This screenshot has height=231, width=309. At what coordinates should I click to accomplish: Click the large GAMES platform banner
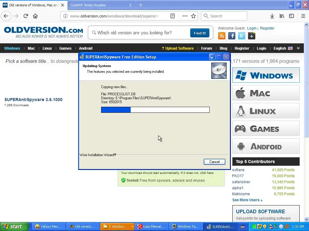point(266,128)
